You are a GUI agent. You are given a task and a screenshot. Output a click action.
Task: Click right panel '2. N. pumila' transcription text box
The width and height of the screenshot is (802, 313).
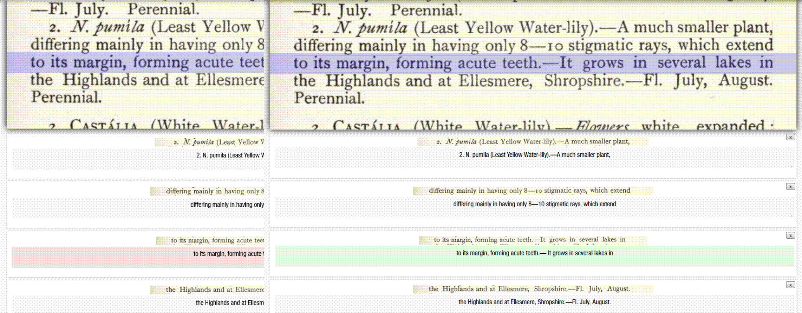click(x=534, y=159)
